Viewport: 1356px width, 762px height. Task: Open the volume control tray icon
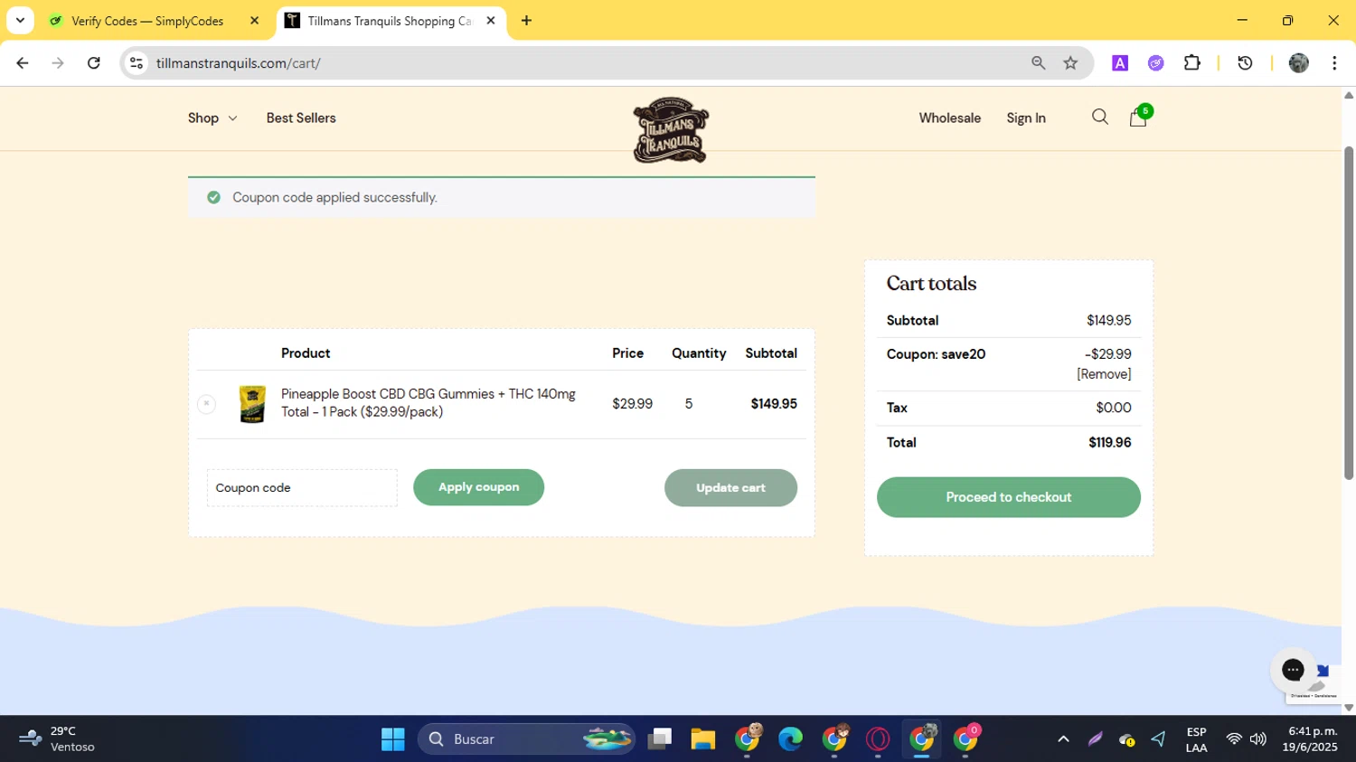pyautogui.click(x=1258, y=739)
